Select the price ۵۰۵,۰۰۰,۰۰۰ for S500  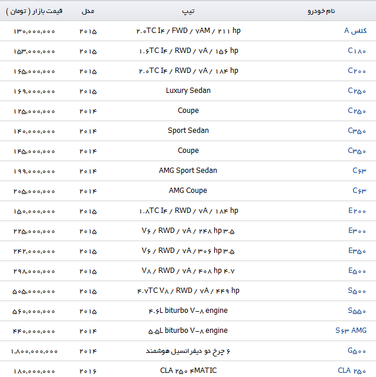pos(34,291)
